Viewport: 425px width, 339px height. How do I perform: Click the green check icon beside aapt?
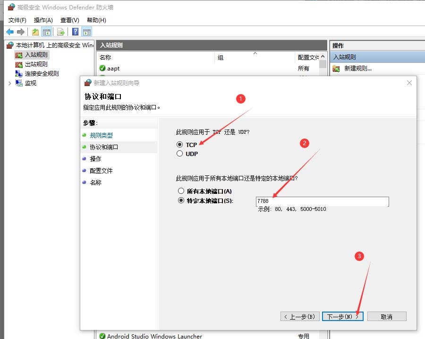[102, 68]
